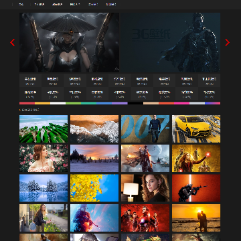
Task: View the couple at sunset beach wallpaper
Action: point(196,218)
